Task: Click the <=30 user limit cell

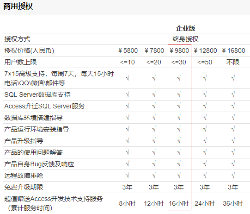Action: 178,62
